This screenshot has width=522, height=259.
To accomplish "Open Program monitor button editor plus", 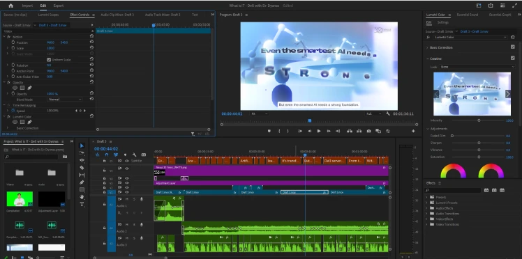I will [413, 131].
